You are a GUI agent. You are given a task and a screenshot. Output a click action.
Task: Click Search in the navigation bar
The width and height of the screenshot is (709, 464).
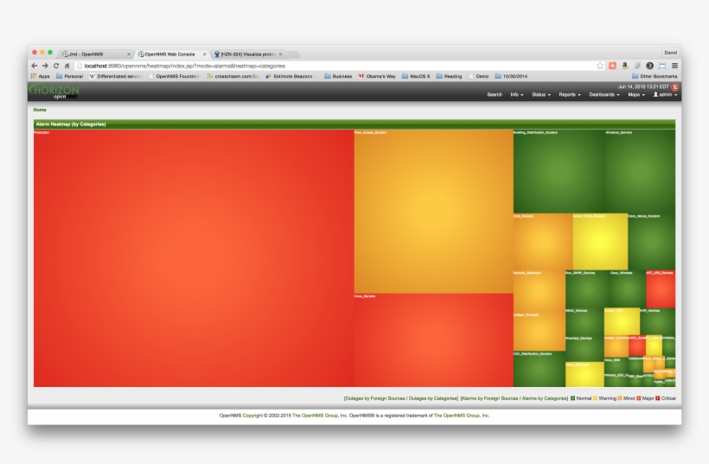pyautogui.click(x=494, y=95)
